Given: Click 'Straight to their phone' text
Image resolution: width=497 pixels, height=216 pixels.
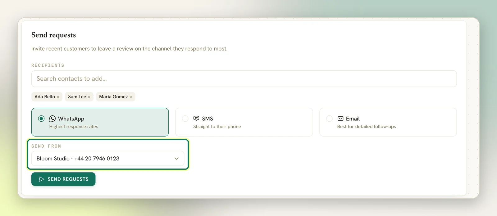Looking at the screenshot, I should [217, 127].
